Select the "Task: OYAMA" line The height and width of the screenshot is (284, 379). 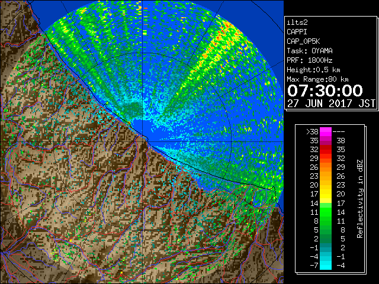pyautogui.click(x=310, y=51)
